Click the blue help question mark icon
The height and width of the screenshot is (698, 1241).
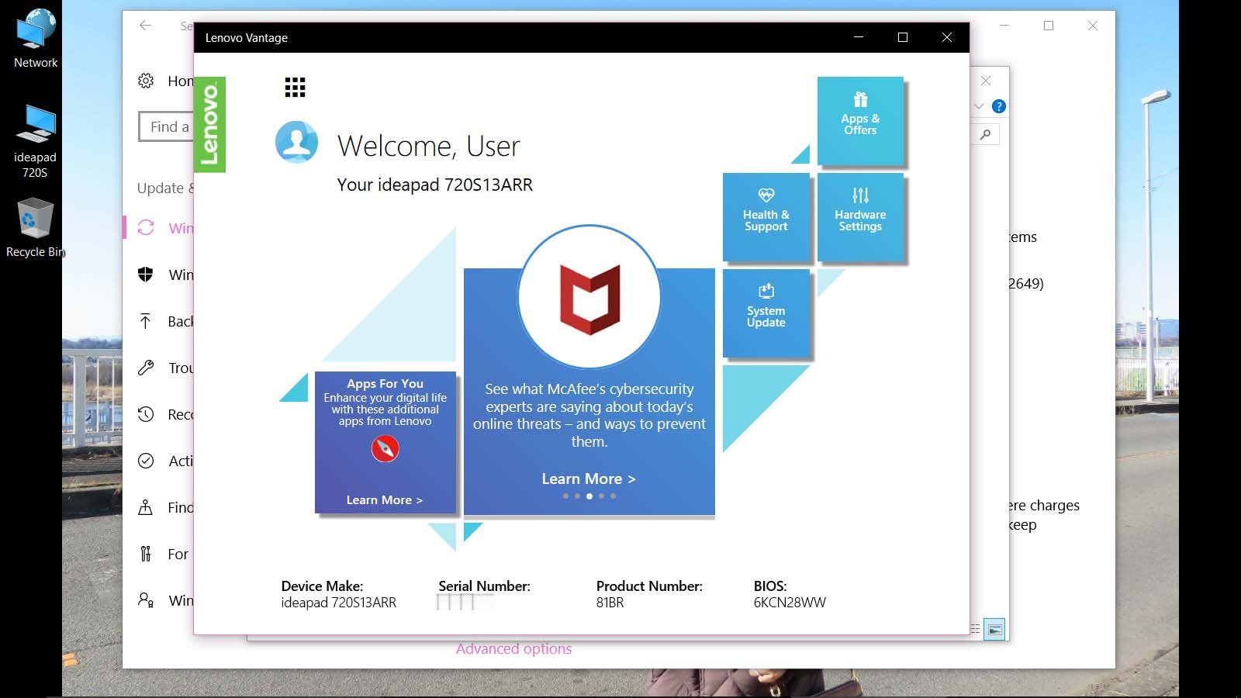point(999,106)
